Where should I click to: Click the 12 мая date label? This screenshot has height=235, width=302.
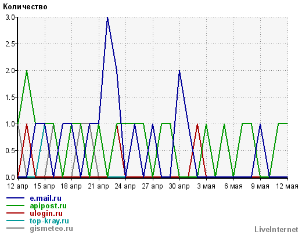point(287,186)
